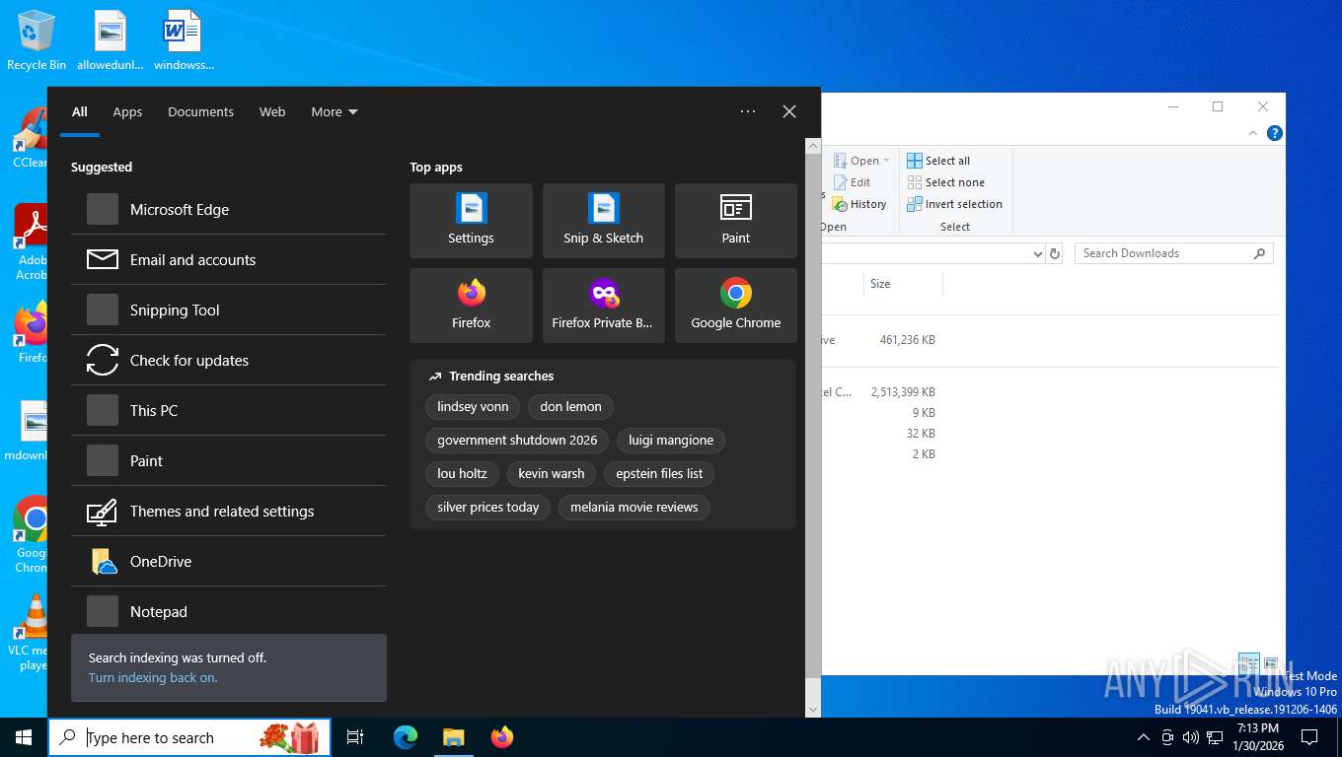Switch to the Apps search tab
Image resolution: width=1342 pixels, height=757 pixels.
[x=127, y=111]
